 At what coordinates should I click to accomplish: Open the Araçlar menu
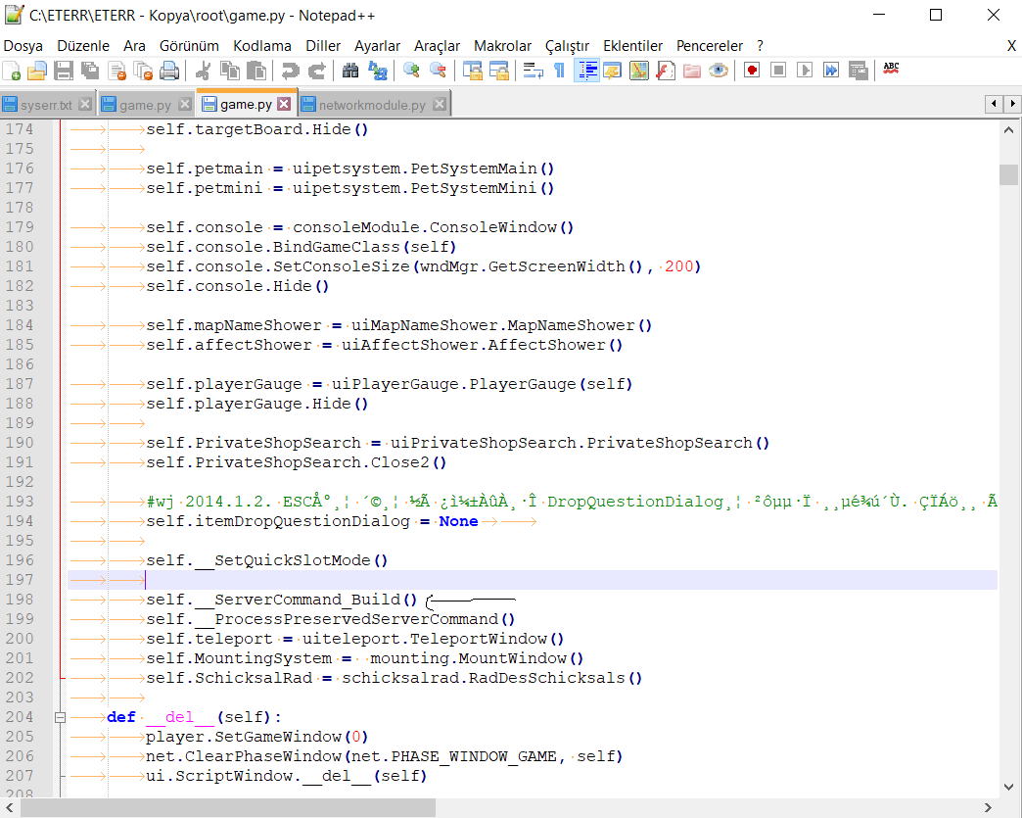(x=437, y=46)
